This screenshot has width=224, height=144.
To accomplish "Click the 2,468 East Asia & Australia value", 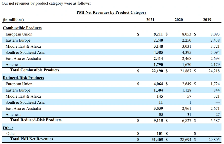I will tap(187, 59).
